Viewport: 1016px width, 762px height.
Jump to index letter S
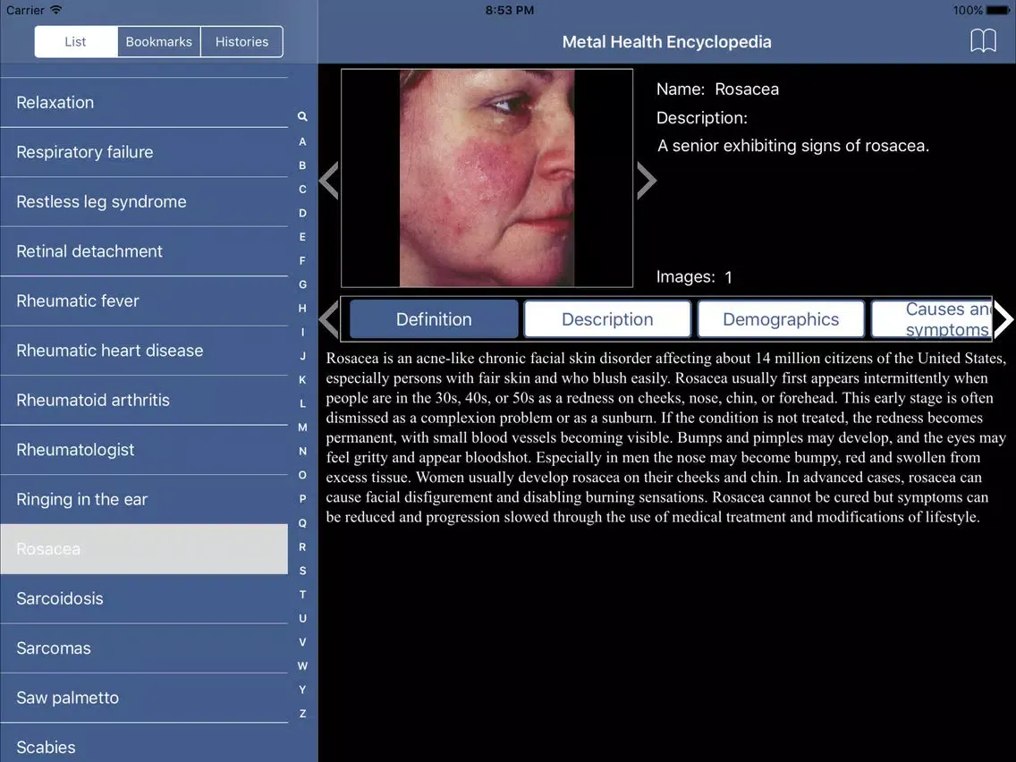(302, 571)
